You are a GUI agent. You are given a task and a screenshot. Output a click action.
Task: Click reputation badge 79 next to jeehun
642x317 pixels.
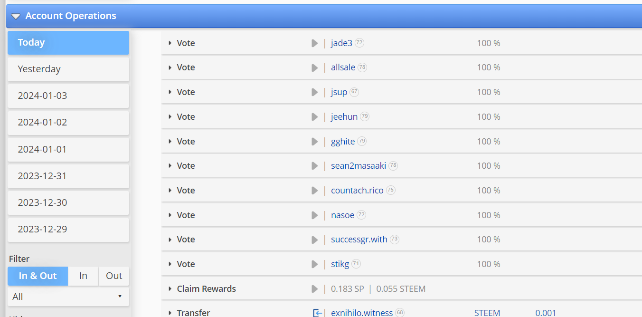365,116
